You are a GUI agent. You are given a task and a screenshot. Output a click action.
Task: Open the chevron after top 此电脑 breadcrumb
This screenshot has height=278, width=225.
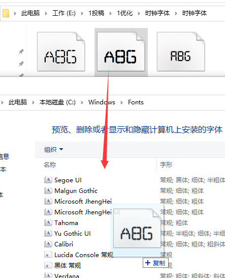click(x=46, y=13)
